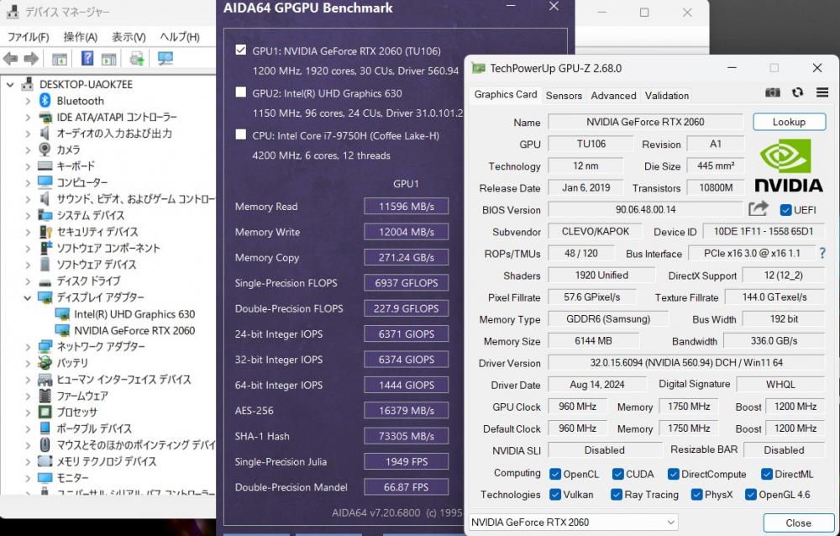This screenshot has width=840, height=536.
Task: Click the GPU-Z screenshot camera icon
Action: coord(773,92)
